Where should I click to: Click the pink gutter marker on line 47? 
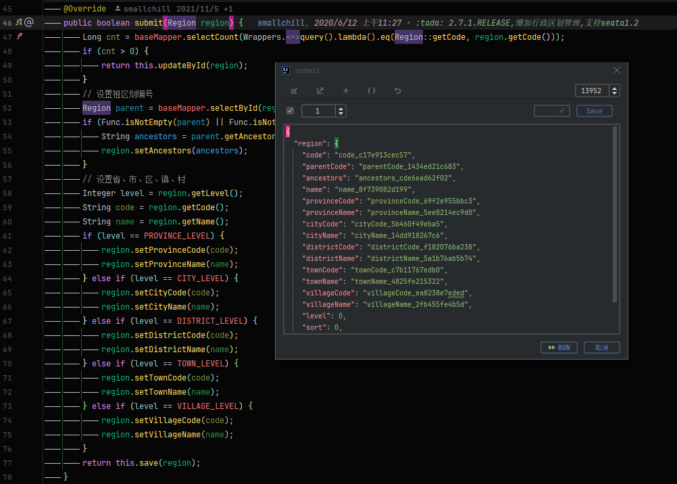pyautogui.click(x=19, y=37)
